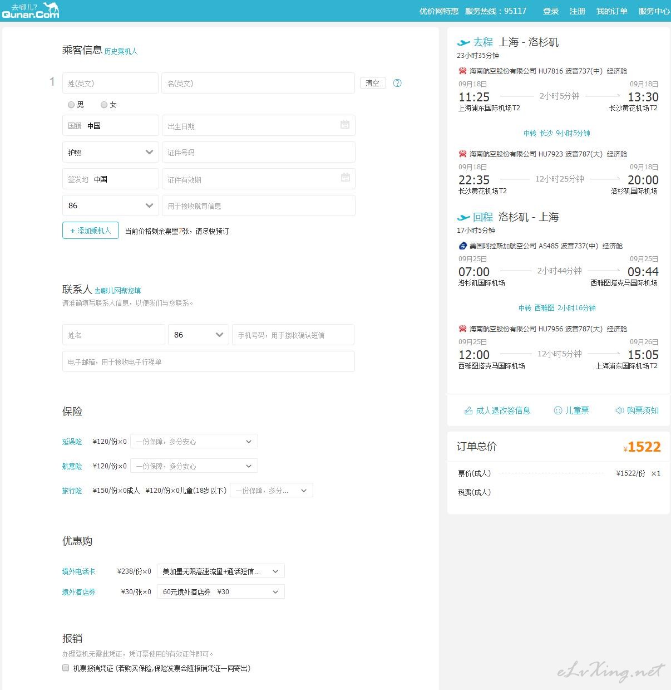The height and width of the screenshot is (690, 671).
Task: Open 我的订单 in top navigation
Action: [611, 11]
